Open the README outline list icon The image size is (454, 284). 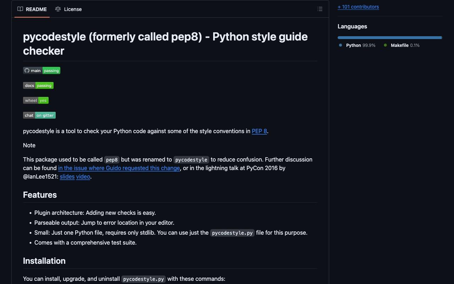(x=320, y=9)
